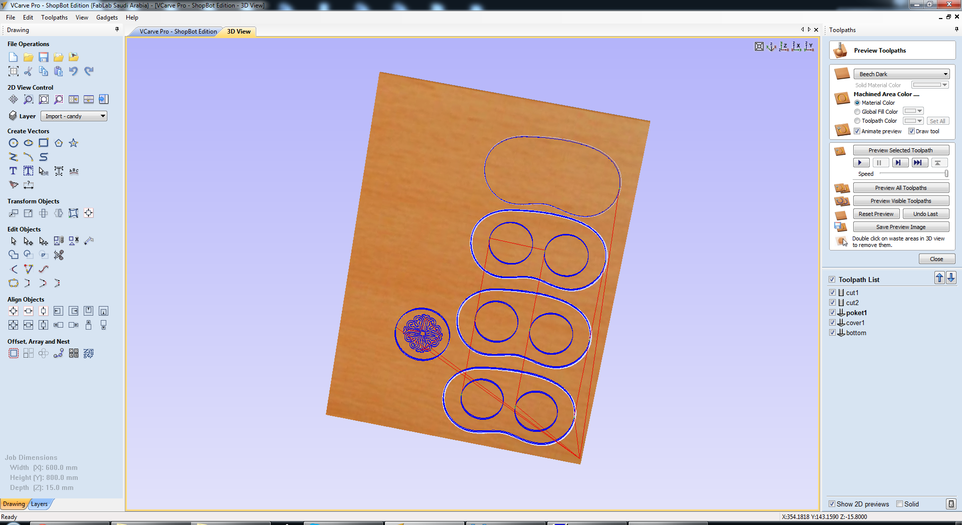Screen dimensions: 962x525
Task: Open the Toolpaths menu
Action: (x=54, y=18)
